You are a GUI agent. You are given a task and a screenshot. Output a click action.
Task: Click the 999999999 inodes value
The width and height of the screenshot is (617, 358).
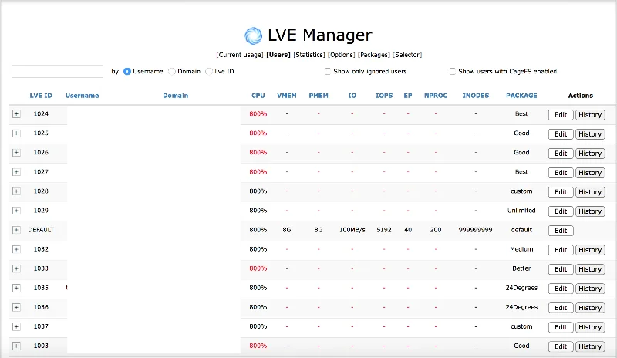point(475,230)
